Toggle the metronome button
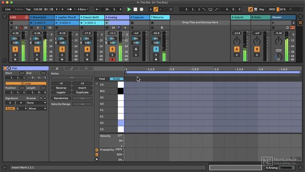This screenshot has width=305, height=172. 70,10
